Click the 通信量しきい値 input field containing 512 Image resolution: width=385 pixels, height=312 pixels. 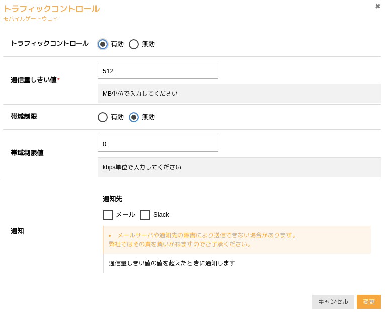coord(158,71)
